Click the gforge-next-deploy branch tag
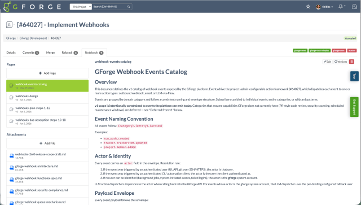 click(x=320, y=50)
